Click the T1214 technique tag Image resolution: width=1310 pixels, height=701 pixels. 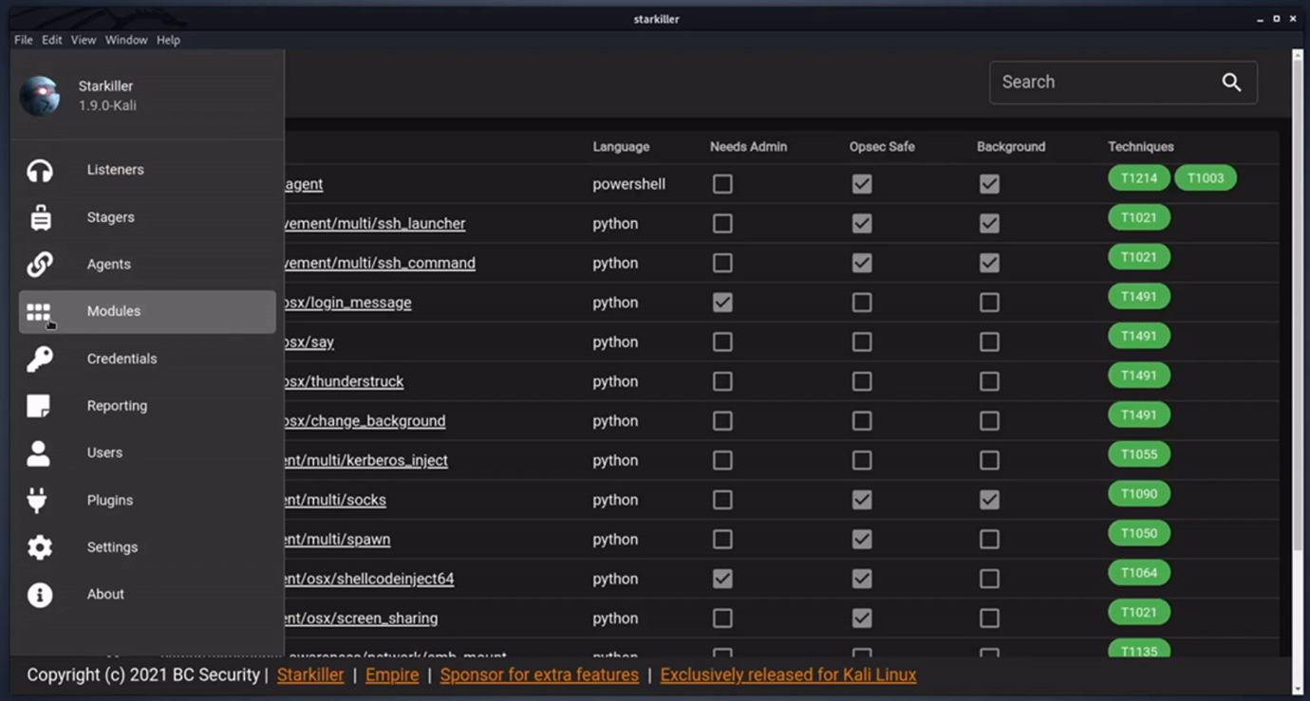tap(1139, 178)
